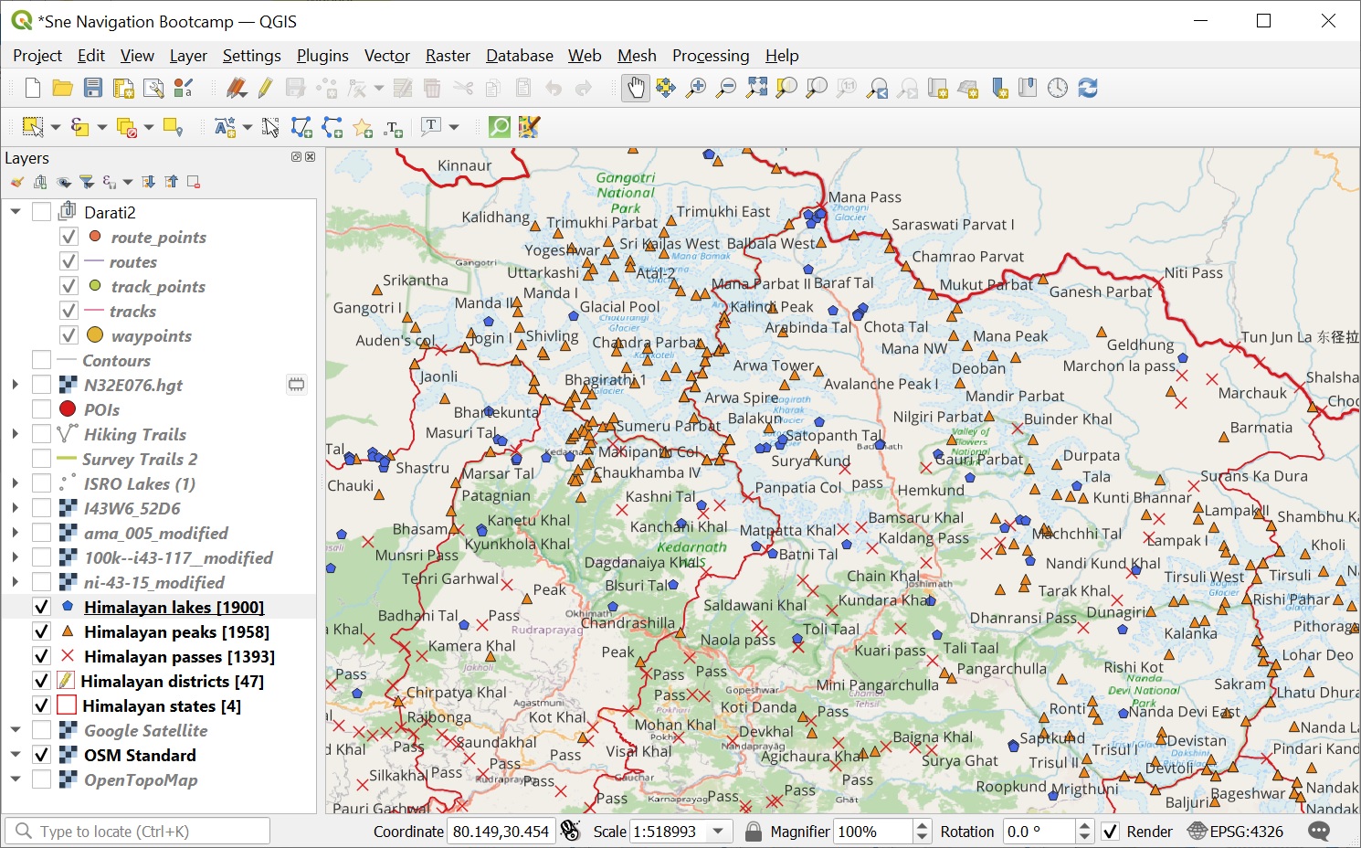Expand the Hiking Trails layer
This screenshot has height=848, width=1361.
[x=16, y=434]
